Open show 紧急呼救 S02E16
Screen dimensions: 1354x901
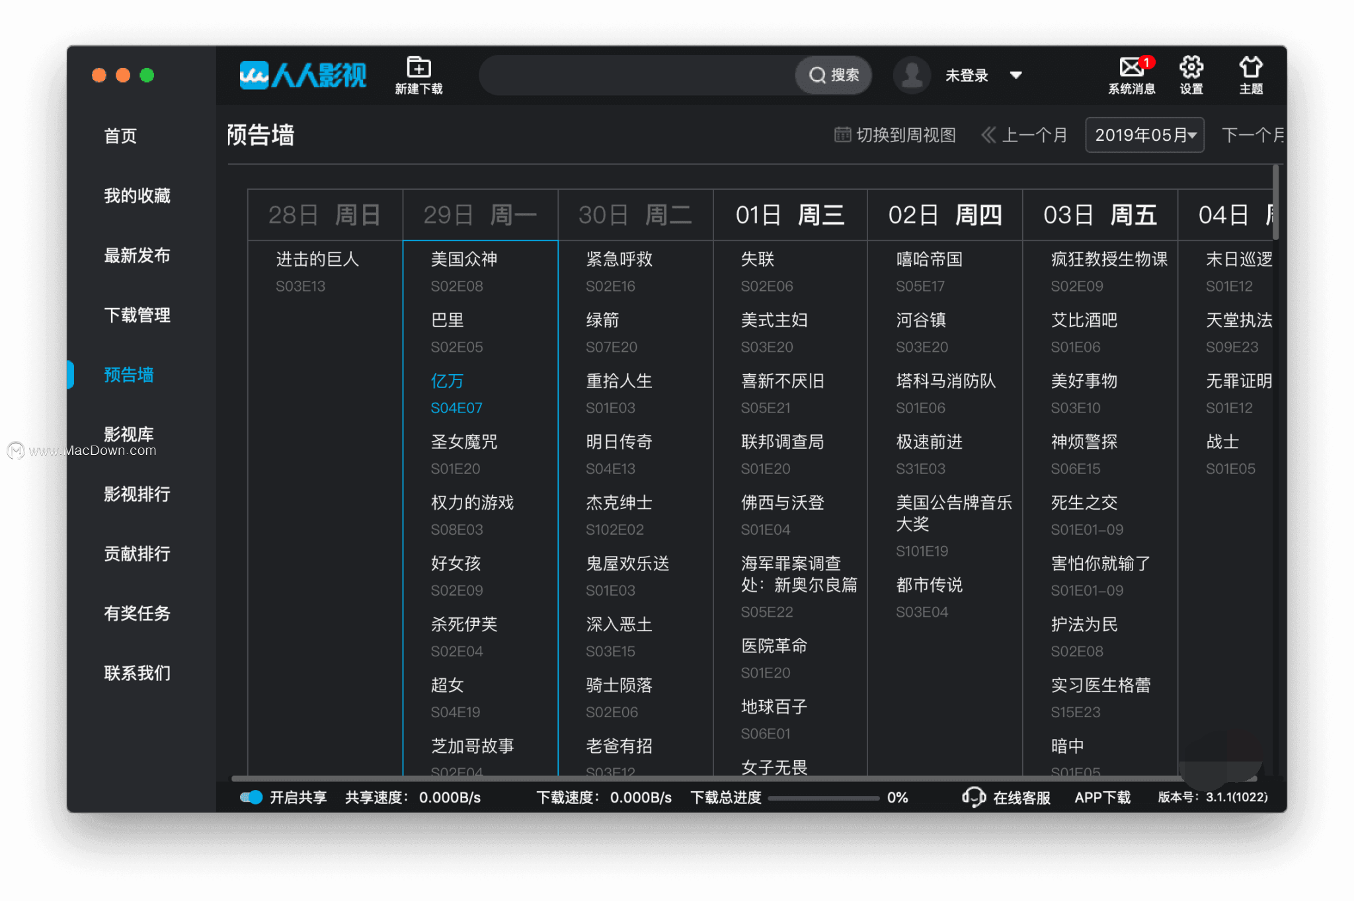pyautogui.click(x=619, y=272)
